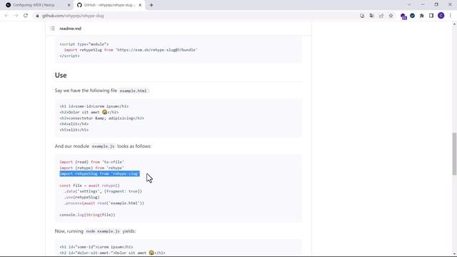Click the import {read} from 'to-vfile' line
The image size is (457, 257).
92,162
